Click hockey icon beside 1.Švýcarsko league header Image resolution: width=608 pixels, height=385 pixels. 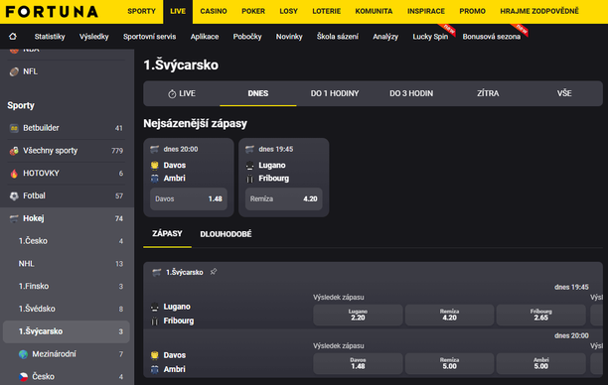point(157,272)
